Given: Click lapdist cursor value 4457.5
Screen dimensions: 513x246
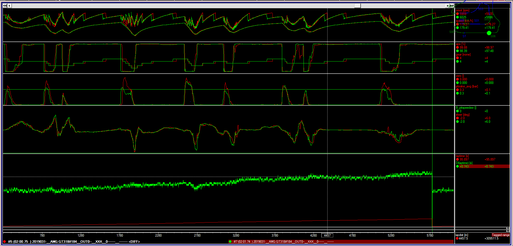Looking at the screenshot, I should click(x=463, y=238).
